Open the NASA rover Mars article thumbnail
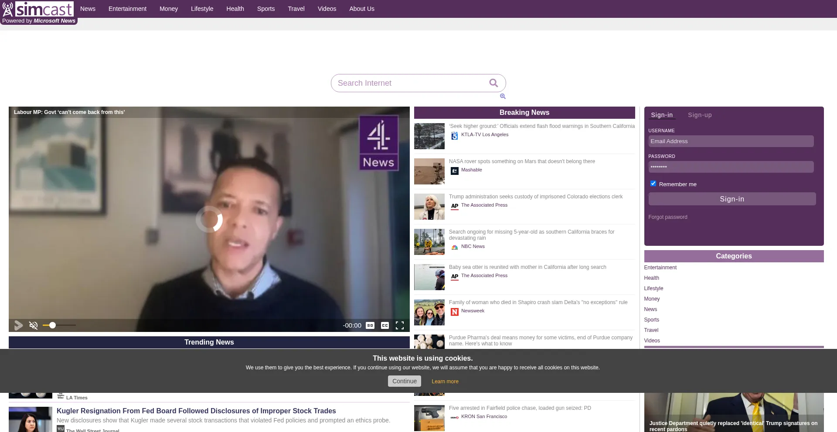 (x=429, y=171)
